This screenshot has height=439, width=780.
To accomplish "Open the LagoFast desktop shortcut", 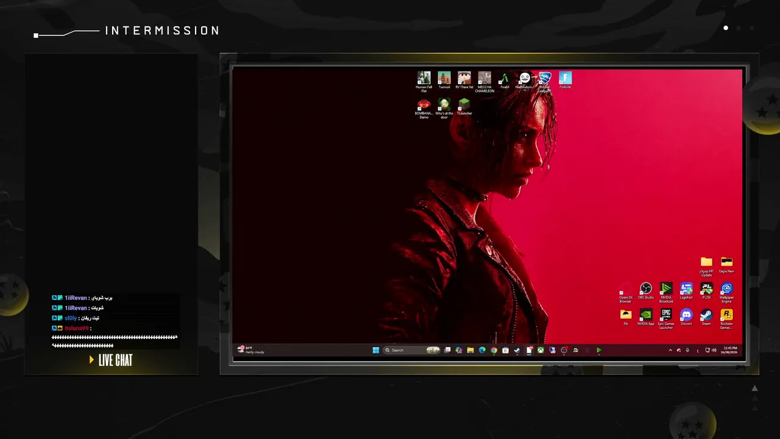I will (686, 291).
